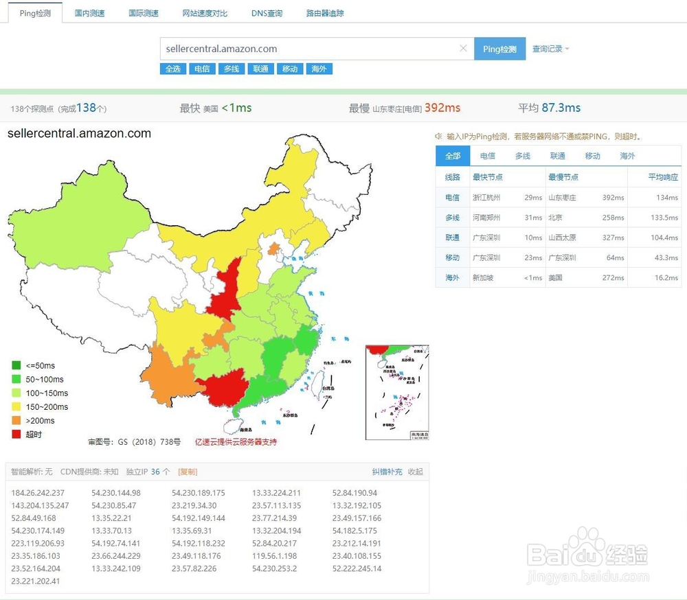Click the 超时 red legend swatch
The width and height of the screenshot is (687, 600).
pos(16,434)
